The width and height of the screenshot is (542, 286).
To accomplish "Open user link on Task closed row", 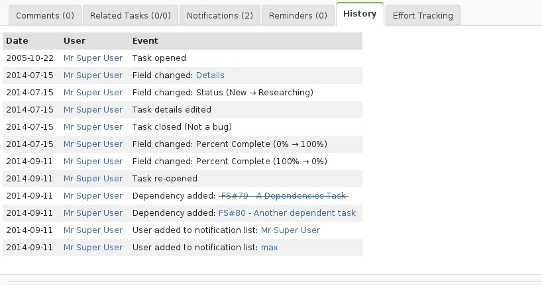I will click(93, 127).
